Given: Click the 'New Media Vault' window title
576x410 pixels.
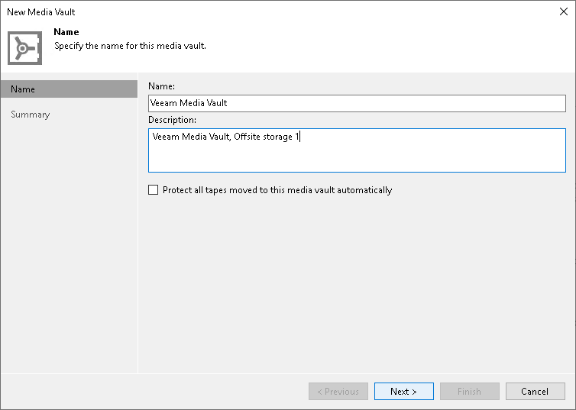Looking at the screenshot, I should click(40, 12).
